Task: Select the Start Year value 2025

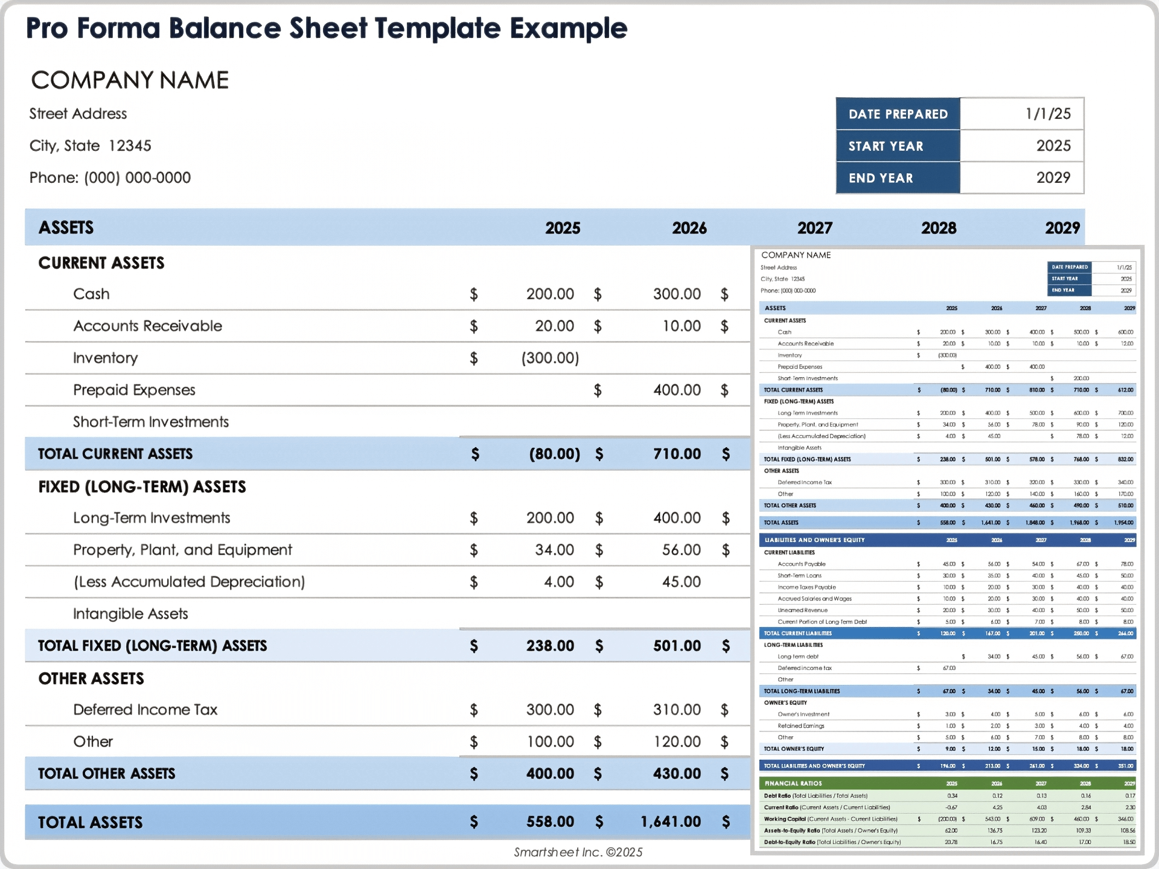Action: pos(1053,145)
